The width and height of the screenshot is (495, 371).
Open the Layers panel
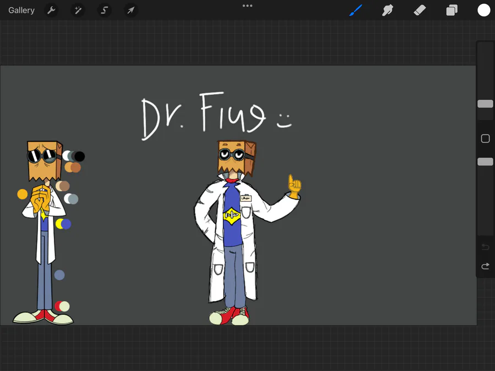pyautogui.click(x=452, y=10)
